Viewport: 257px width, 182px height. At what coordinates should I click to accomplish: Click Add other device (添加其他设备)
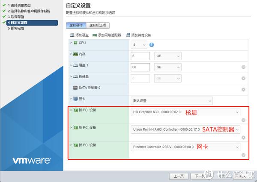[139, 35]
